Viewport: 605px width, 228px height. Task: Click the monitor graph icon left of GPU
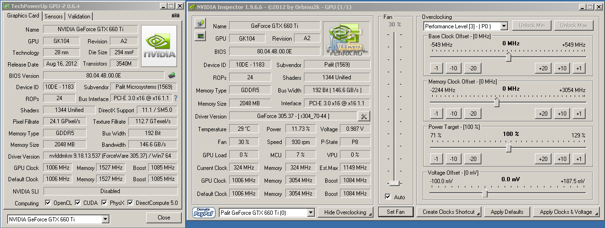click(200, 35)
